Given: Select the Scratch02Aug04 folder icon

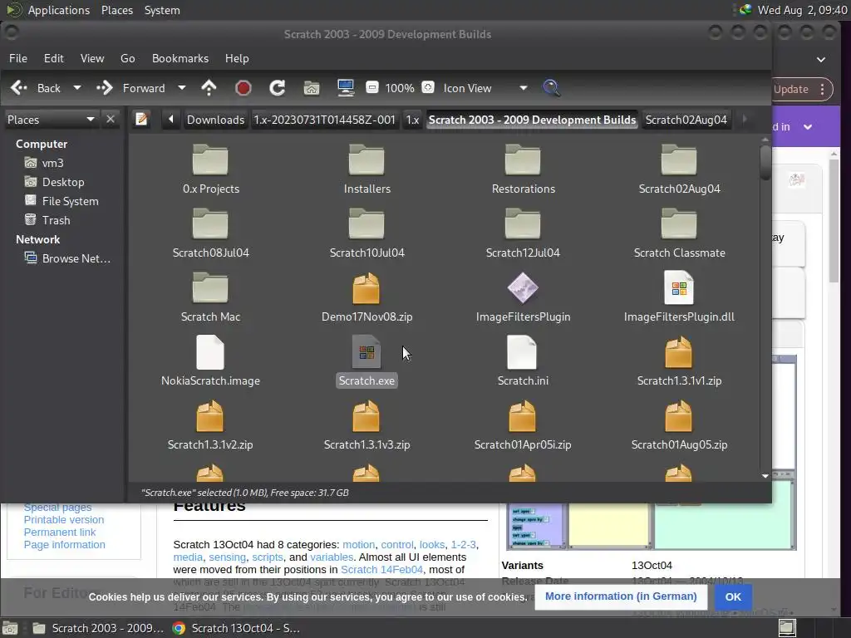Looking at the screenshot, I should tap(679, 160).
